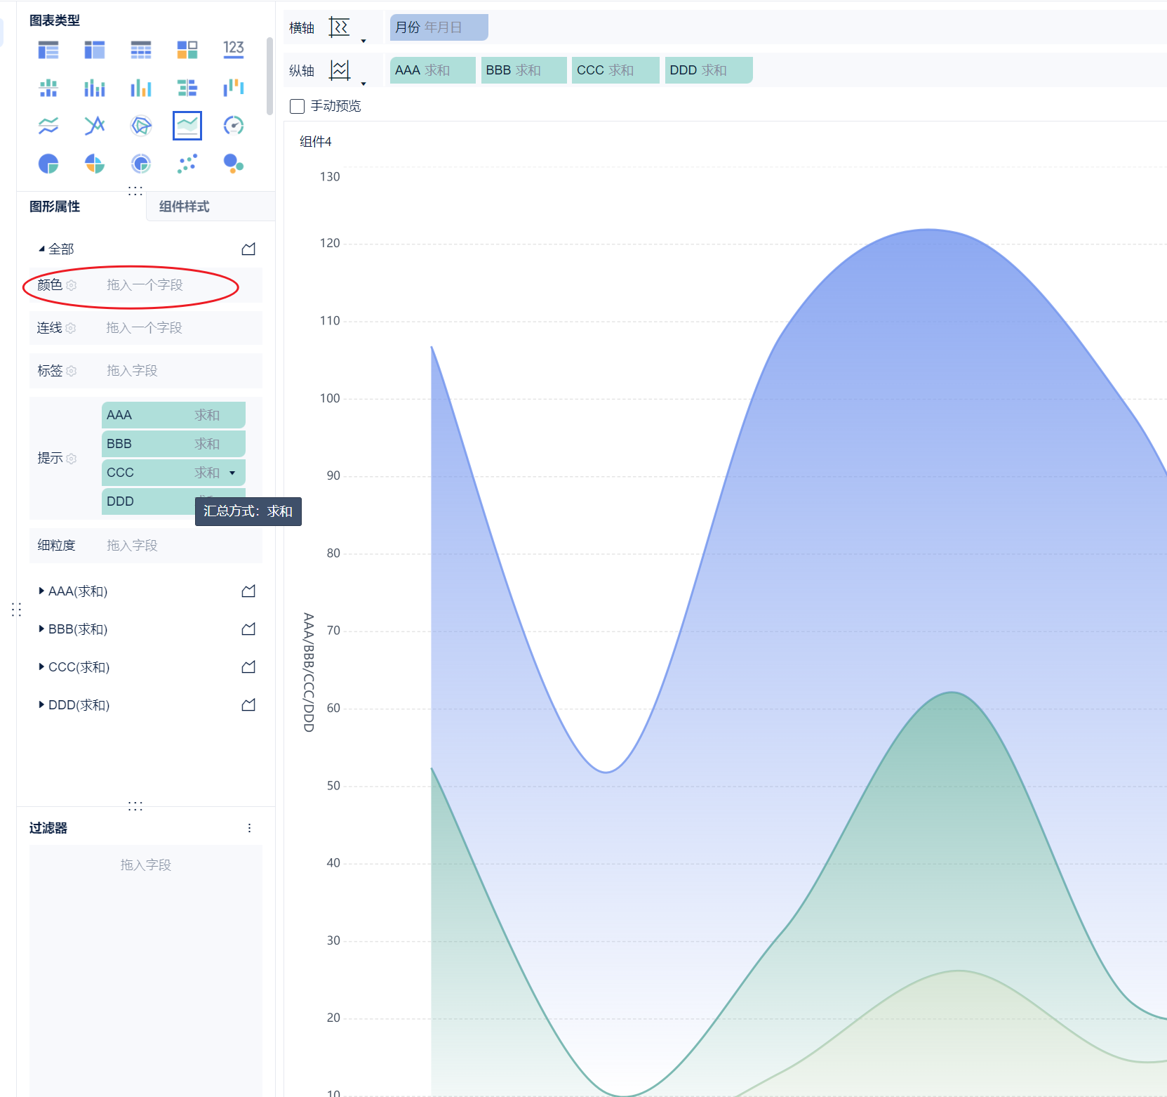The height and width of the screenshot is (1097, 1167).
Task: Select the waterfall chart type icon
Action: (233, 88)
